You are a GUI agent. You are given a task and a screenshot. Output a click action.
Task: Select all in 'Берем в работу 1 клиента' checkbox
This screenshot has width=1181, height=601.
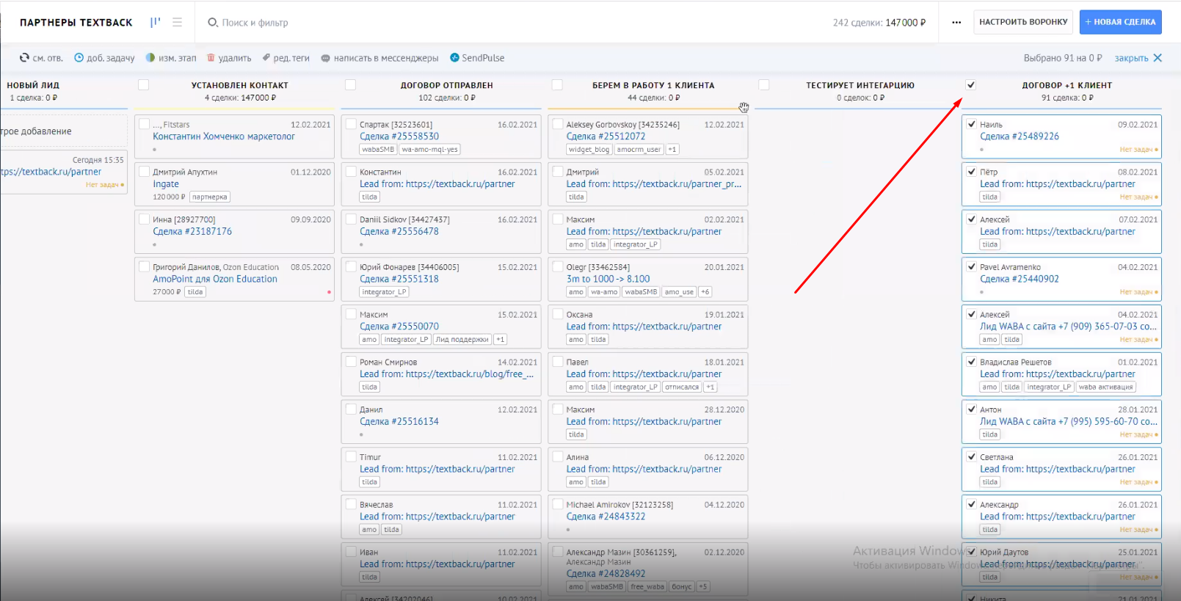557,85
